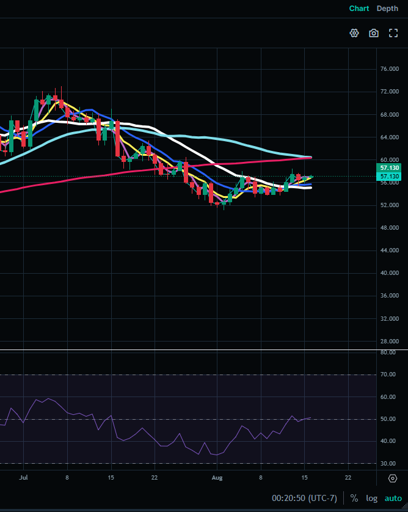Viewport: 408px width, 512px height.
Task: Toggle percent scale mode
Action: click(x=354, y=498)
